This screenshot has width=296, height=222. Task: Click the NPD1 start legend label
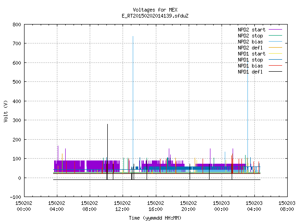tap(252, 54)
